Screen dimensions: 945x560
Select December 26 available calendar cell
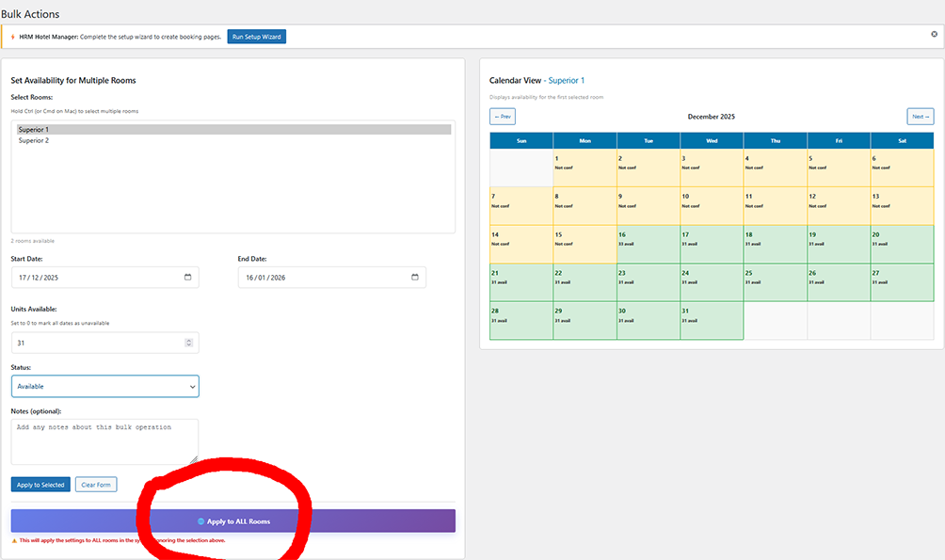coord(839,282)
